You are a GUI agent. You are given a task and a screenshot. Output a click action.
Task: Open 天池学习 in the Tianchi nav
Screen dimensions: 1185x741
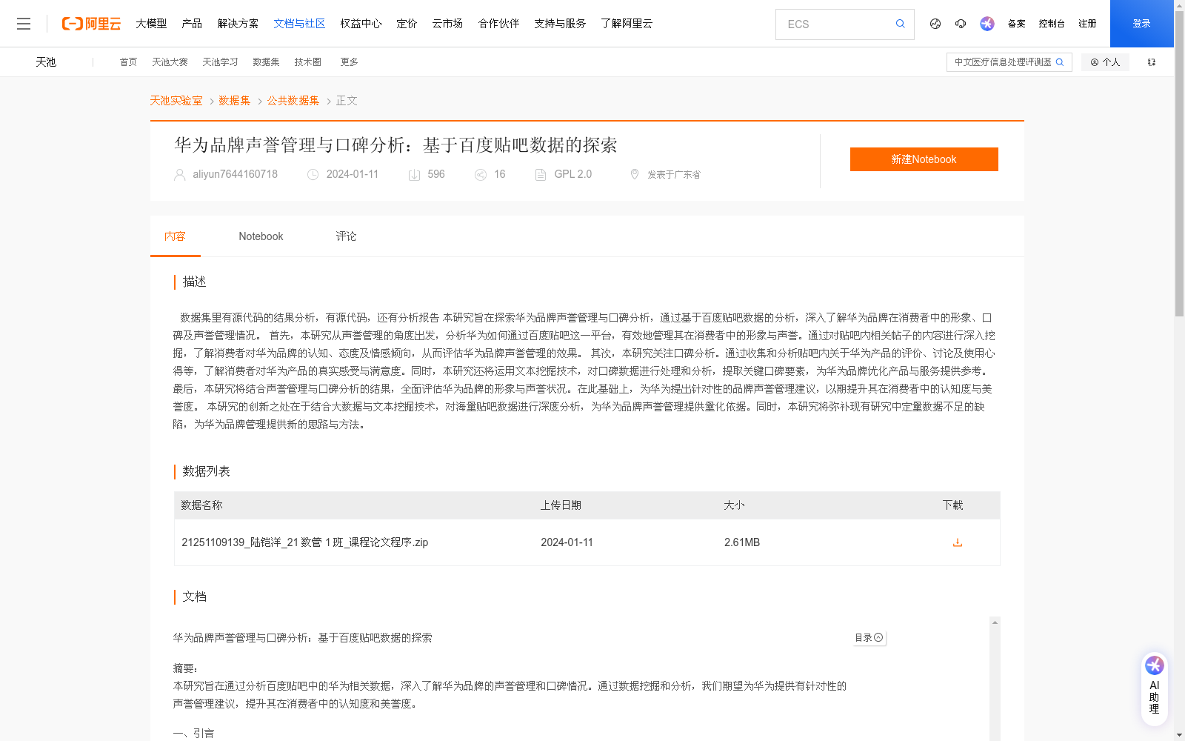click(x=220, y=62)
